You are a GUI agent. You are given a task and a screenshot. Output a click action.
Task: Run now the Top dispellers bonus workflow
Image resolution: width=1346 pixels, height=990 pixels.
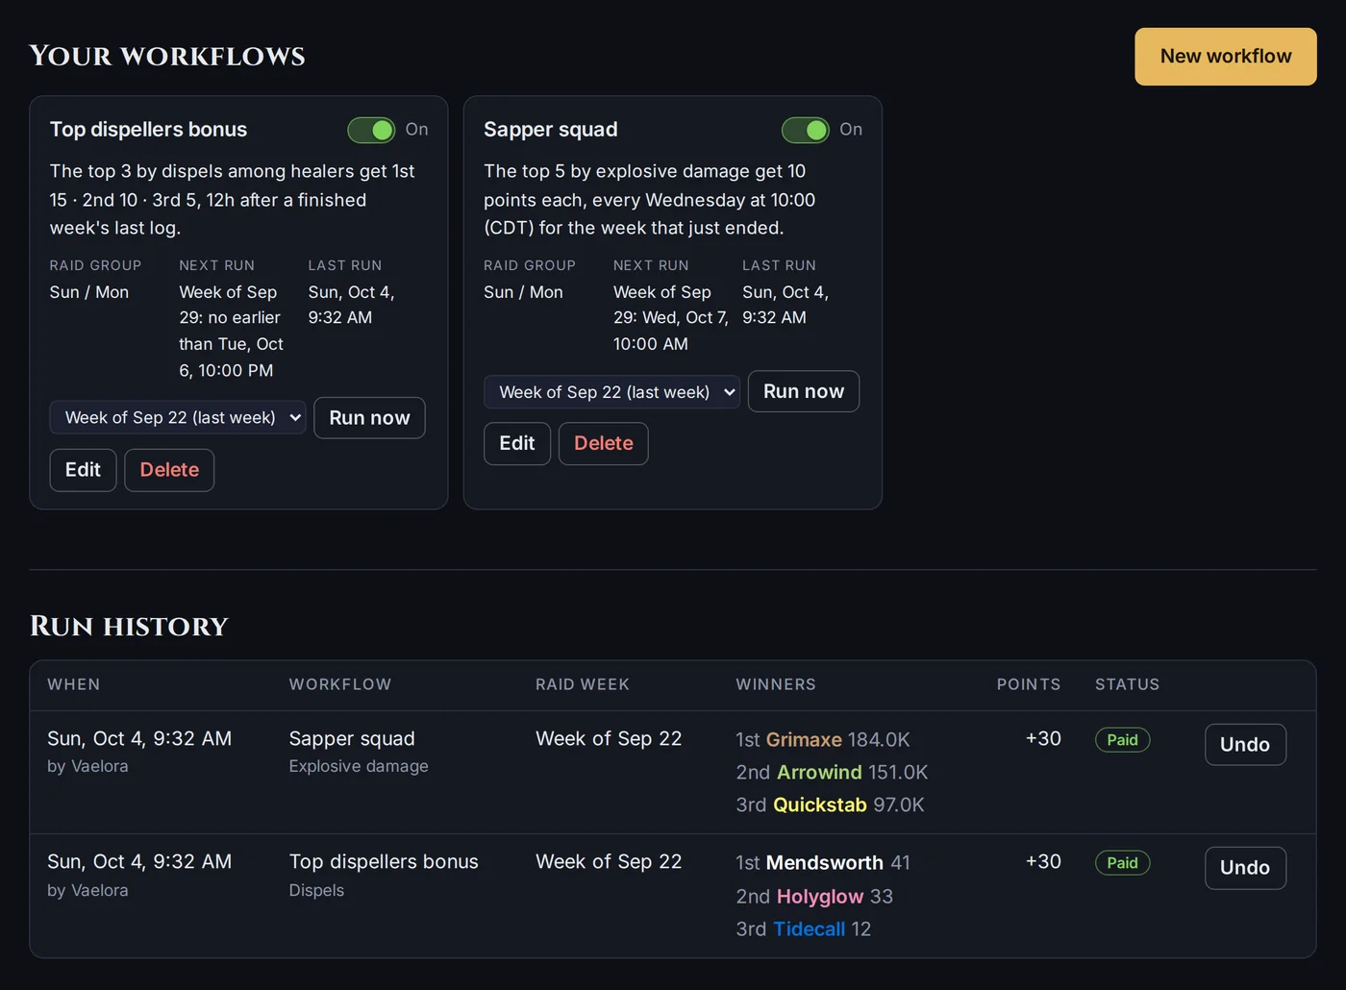click(x=369, y=418)
